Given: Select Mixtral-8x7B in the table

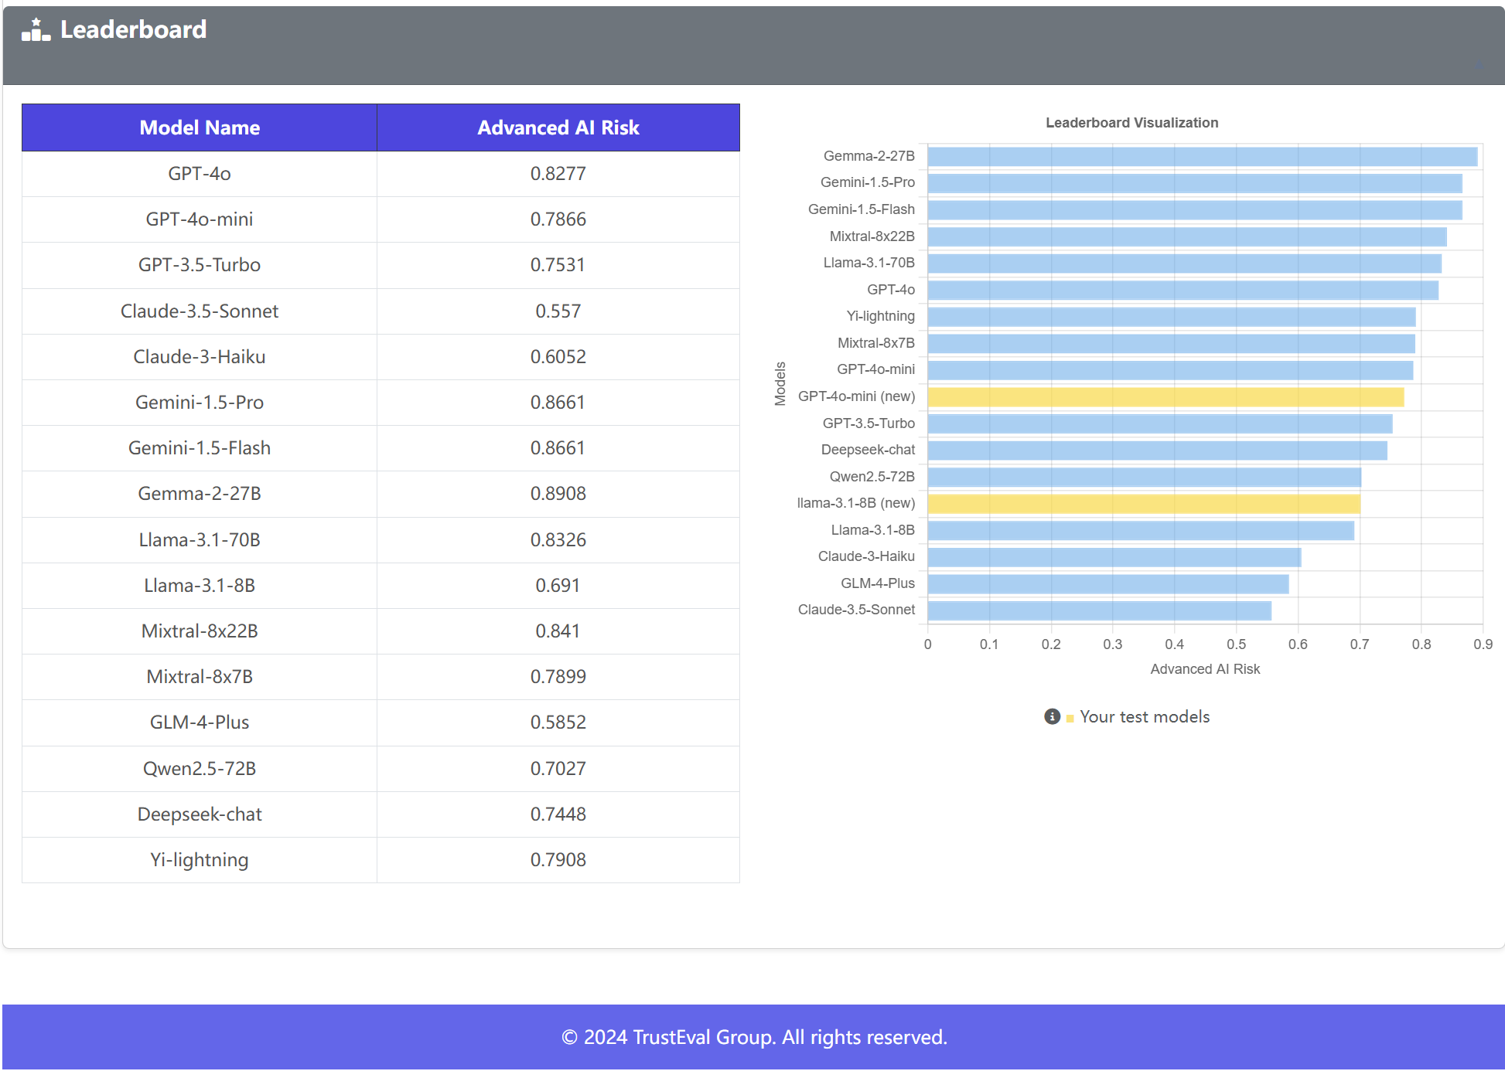Looking at the screenshot, I should 200,676.
